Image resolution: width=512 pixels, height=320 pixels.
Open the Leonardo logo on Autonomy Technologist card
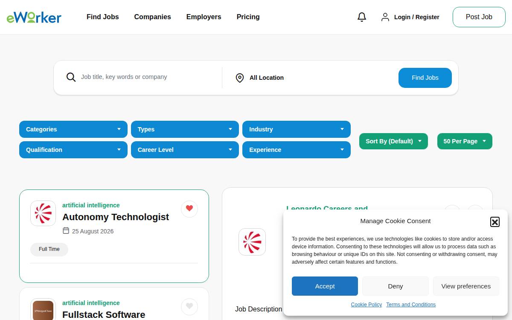(43, 213)
